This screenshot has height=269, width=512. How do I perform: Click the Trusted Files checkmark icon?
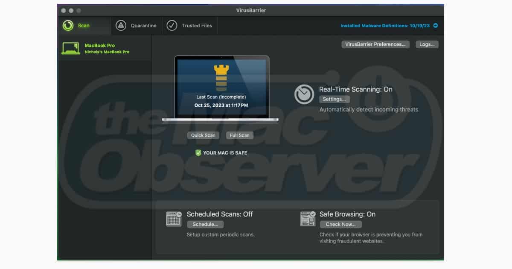[172, 26]
